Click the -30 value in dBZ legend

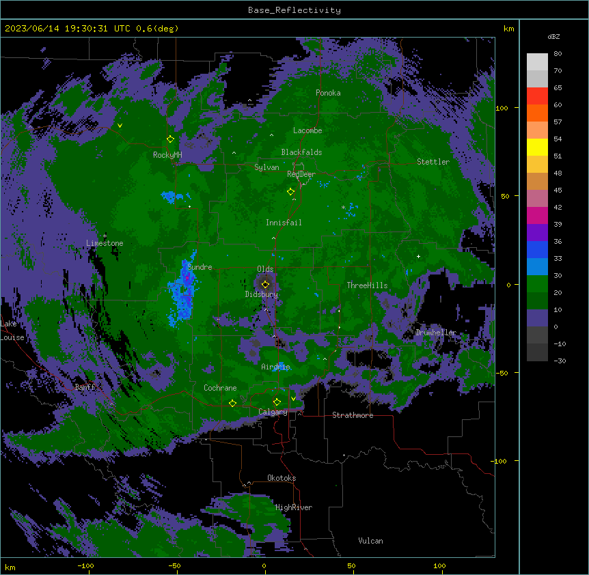560,361
